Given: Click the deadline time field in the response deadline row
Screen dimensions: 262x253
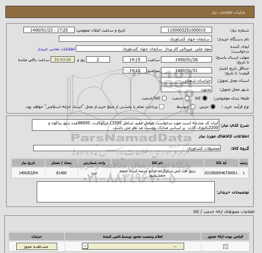Looking at the screenshot, I should (x=135, y=59).
